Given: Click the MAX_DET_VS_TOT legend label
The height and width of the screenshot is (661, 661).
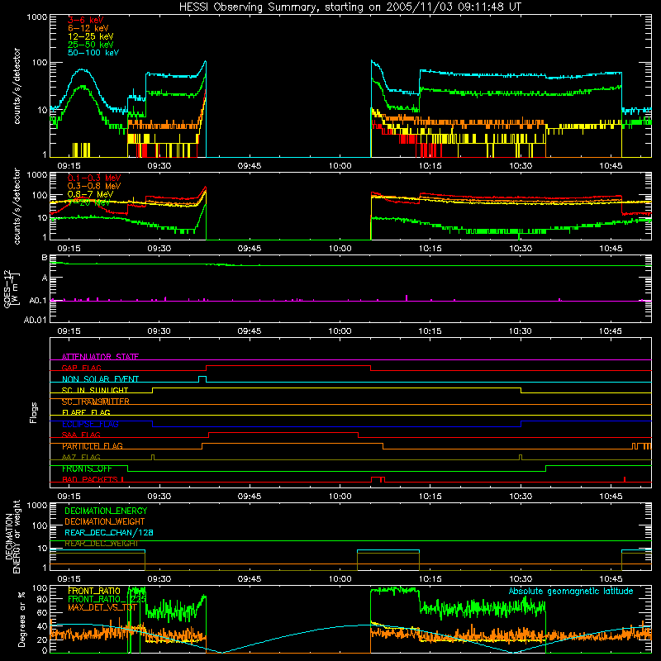Looking at the screenshot, I should (x=102, y=607).
